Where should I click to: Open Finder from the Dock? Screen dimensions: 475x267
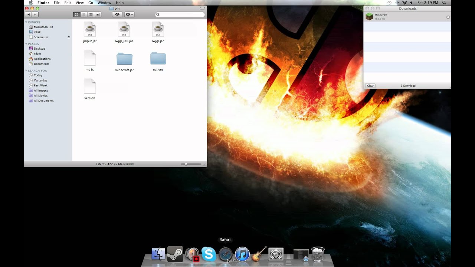[158, 254]
